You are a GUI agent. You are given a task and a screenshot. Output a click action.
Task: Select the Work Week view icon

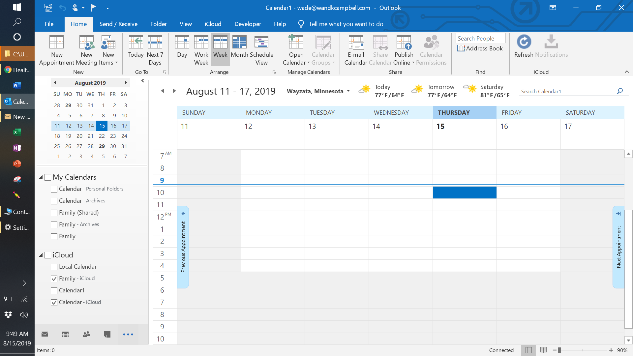(201, 43)
